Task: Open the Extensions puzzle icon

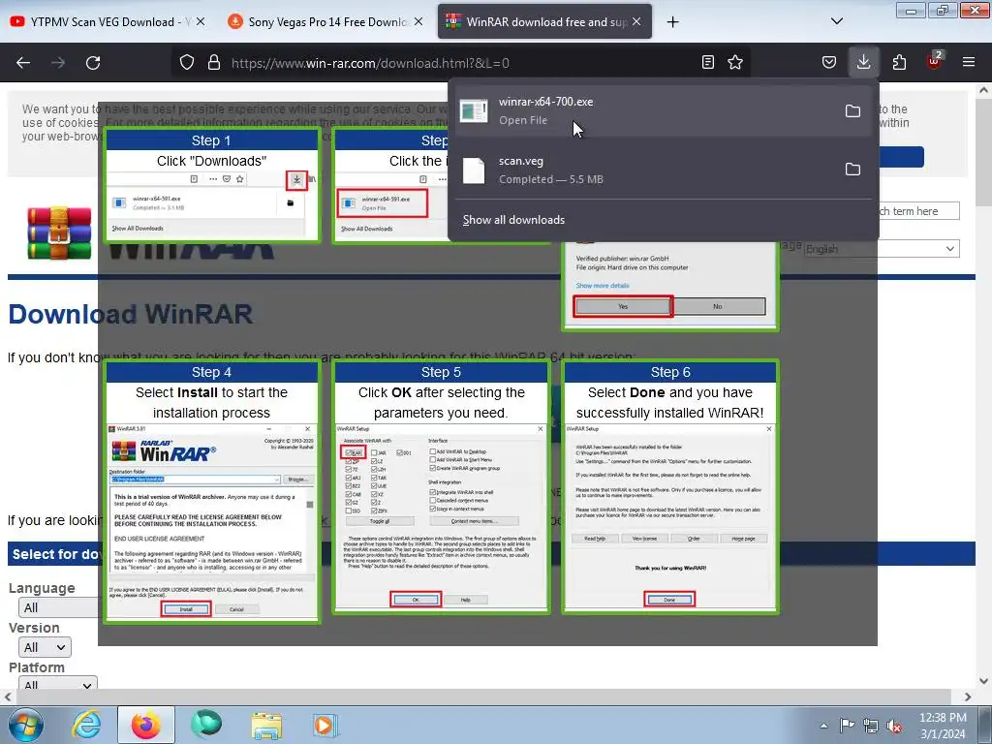Action: 899,62
